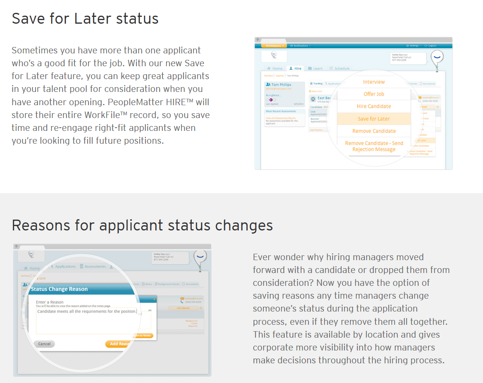The height and width of the screenshot is (383, 483).
Task: Click the East Bay location pin icon
Action: coord(313,99)
